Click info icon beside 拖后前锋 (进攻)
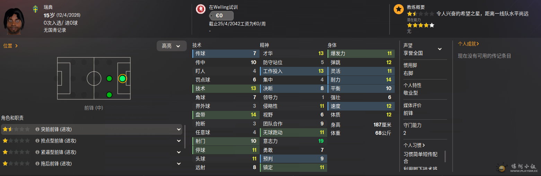The height and width of the screenshot is (176, 541). [37, 164]
